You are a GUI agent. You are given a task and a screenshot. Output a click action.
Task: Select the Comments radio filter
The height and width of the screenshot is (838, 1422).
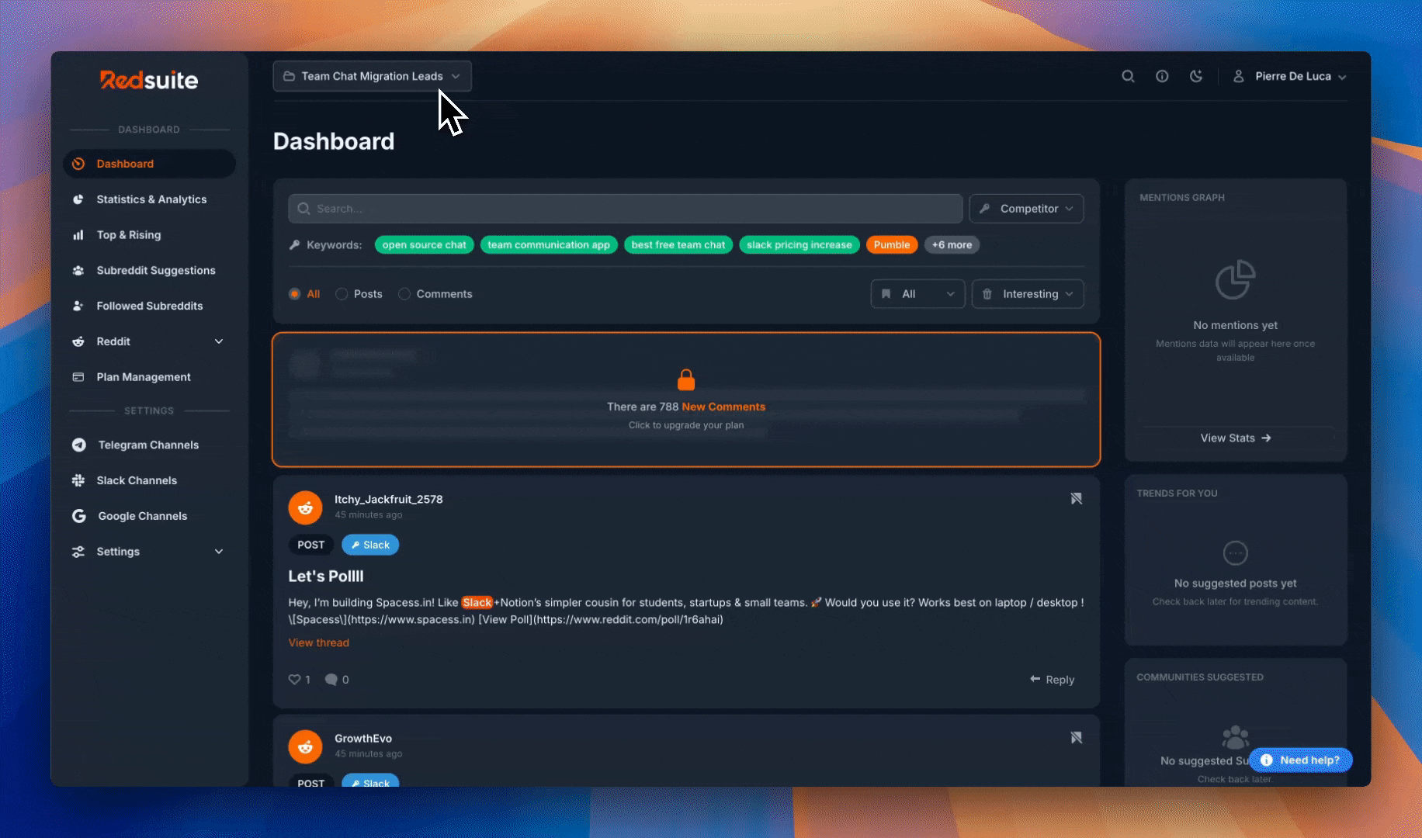click(404, 294)
